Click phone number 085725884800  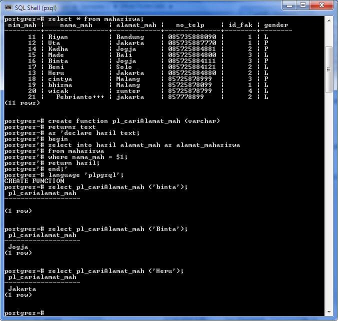[192, 55]
